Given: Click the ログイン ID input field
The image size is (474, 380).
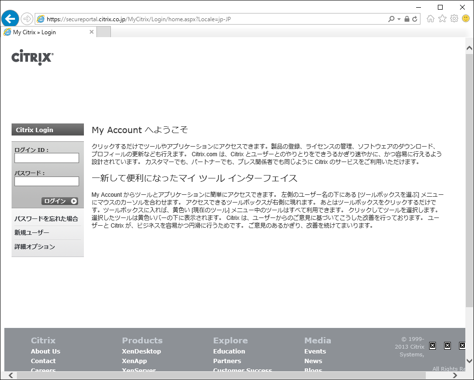Looking at the screenshot, I should 47,158.
